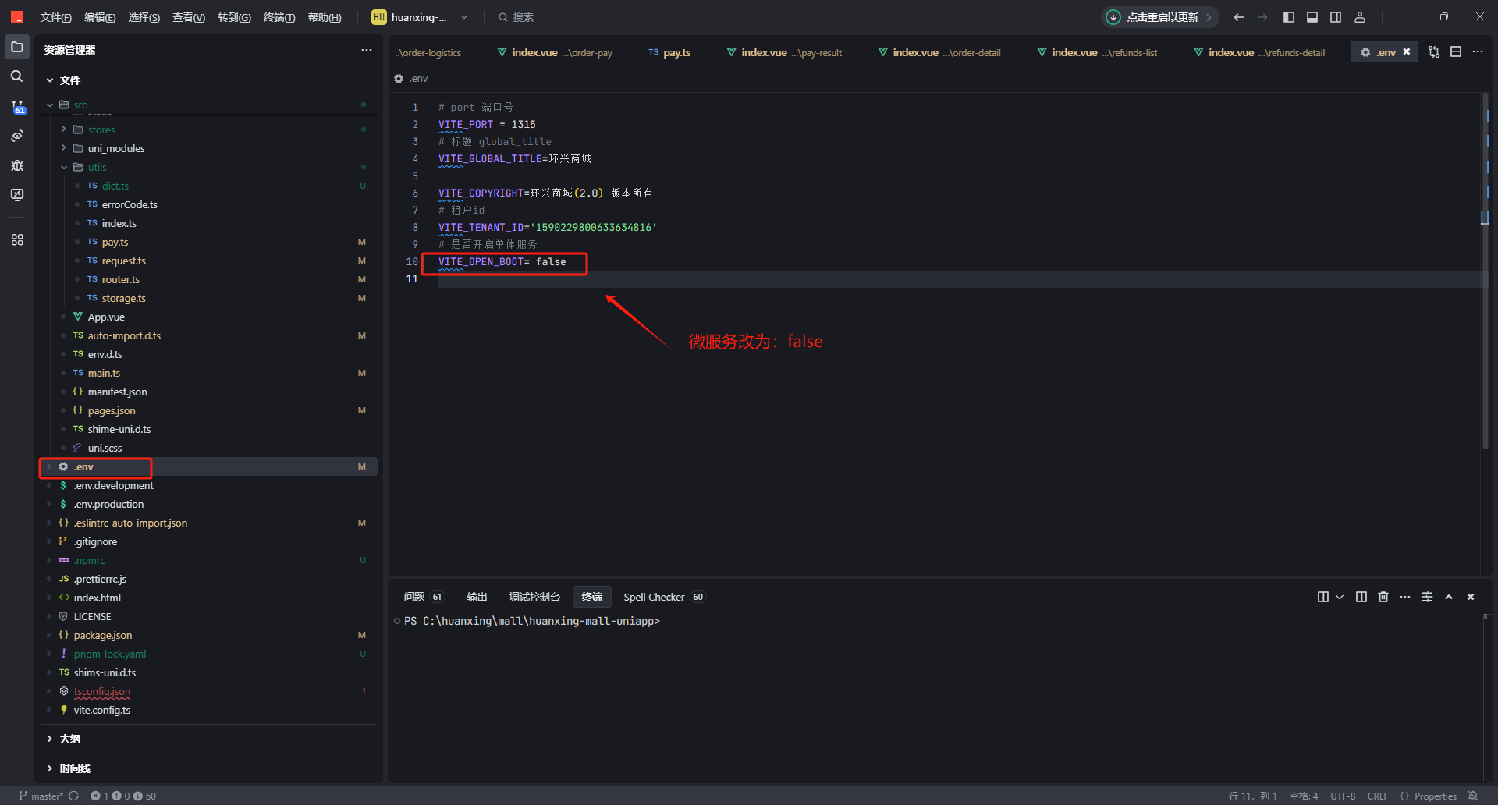Open the 终端(T) menu
Viewport: 1498px width, 805px height.
pos(279,17)
